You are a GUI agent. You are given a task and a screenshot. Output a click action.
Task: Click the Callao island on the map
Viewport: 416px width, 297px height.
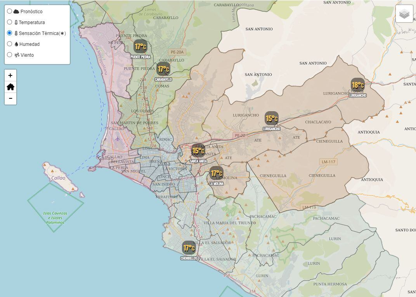[x=59, y=177]
